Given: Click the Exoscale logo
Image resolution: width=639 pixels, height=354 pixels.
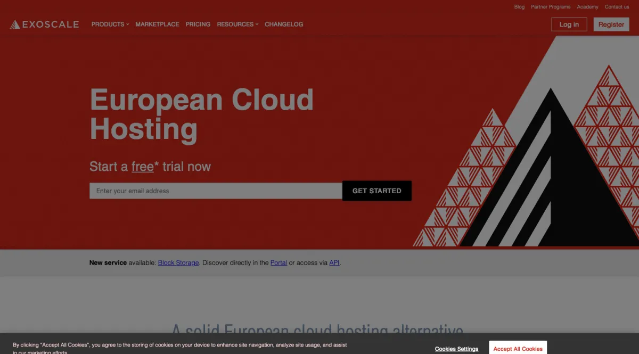Looking at the screenshot, I should [44, 24].
